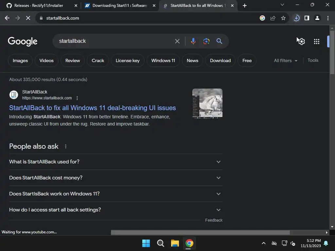
Task: Click the startallback.com URL text
Action: click(47, 98)
